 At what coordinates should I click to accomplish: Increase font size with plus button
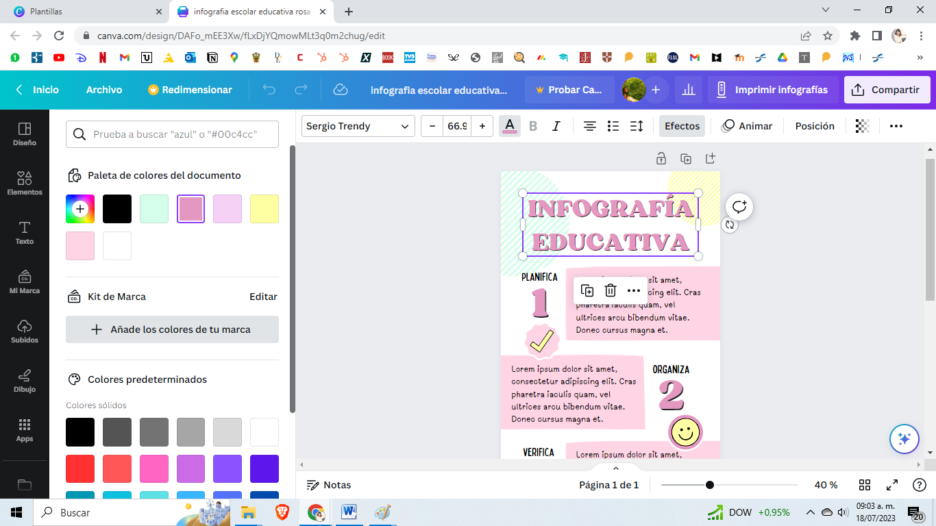[482, 126]
